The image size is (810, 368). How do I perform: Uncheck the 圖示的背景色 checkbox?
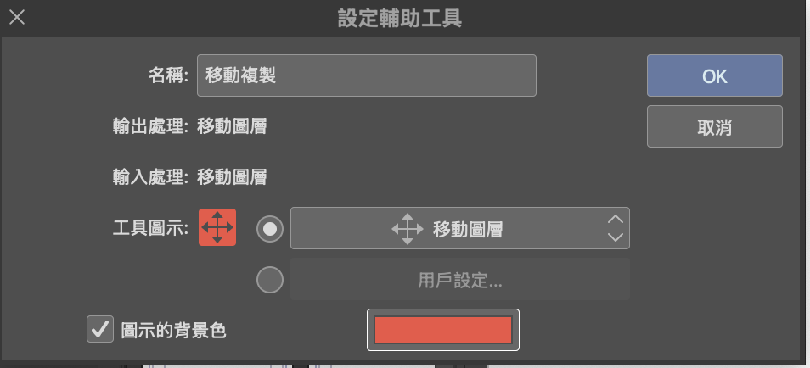pyautogui.click(x=100, y=329)
